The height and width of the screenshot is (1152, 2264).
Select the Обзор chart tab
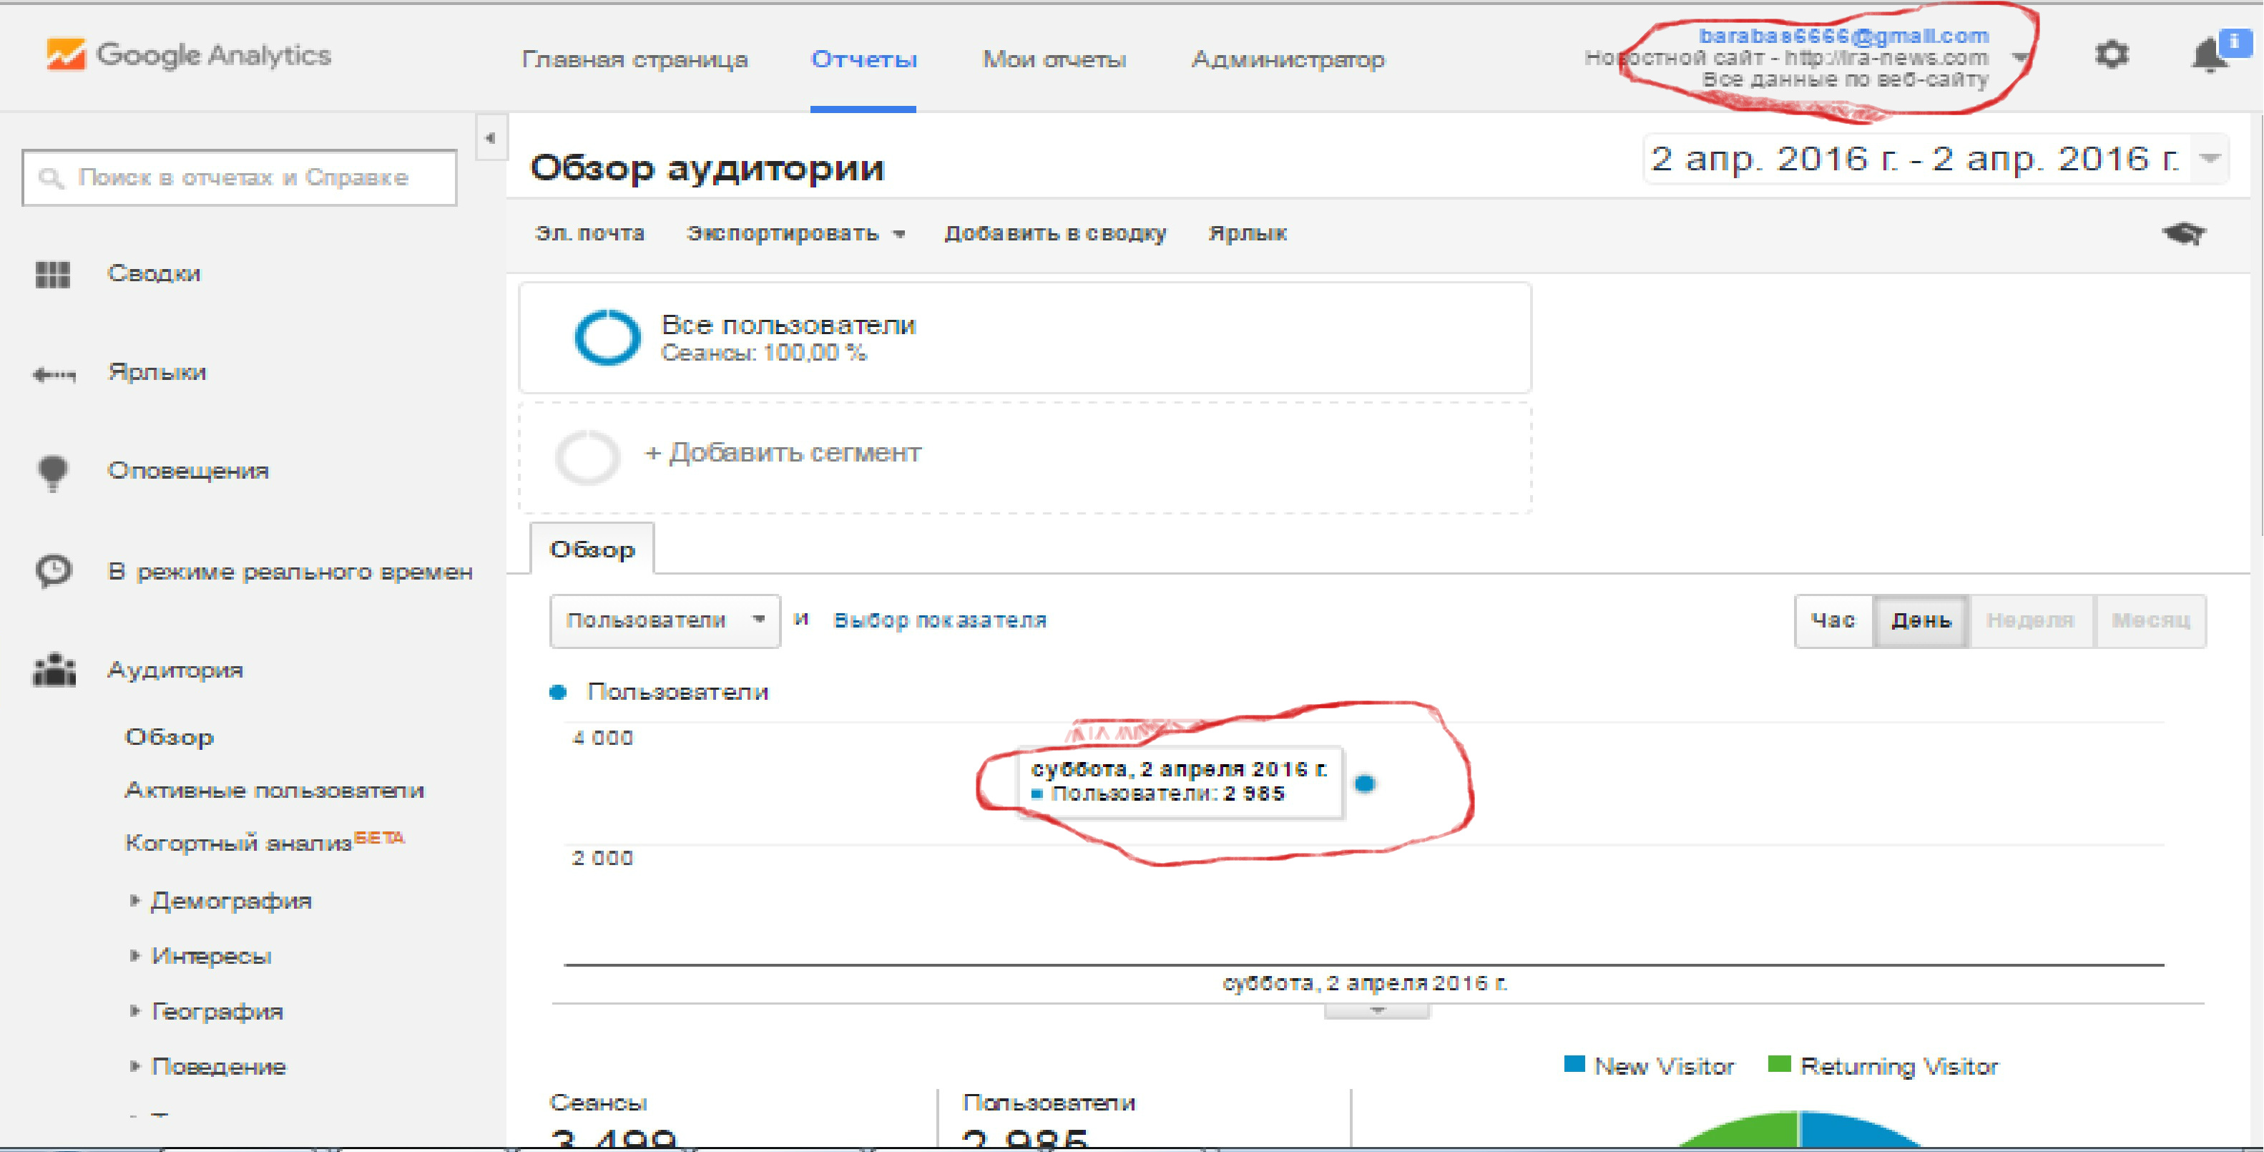click(592, 549)
